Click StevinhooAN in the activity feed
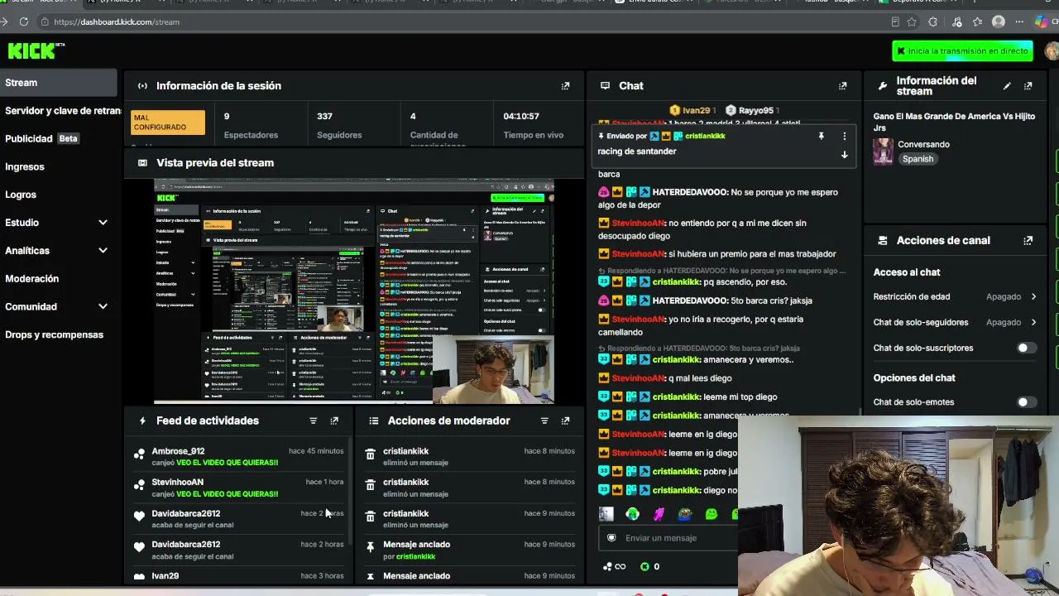 [x=177, y=482]
